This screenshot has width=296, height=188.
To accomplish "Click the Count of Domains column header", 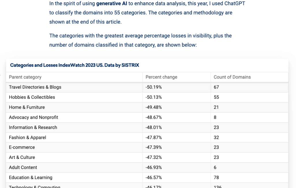I will [232, 77].
